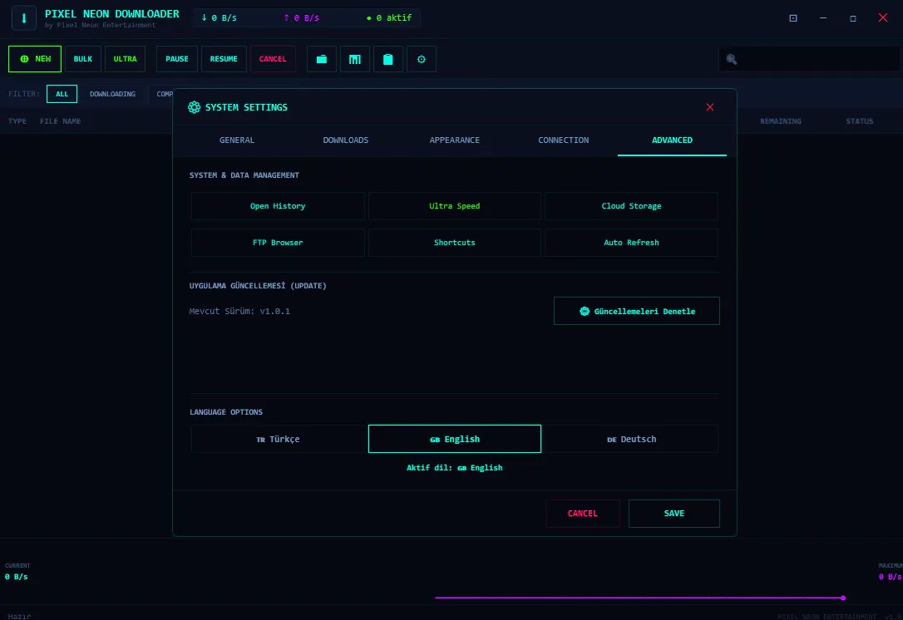This screenshot has height=620, width=903.
Task: Click the clipboard toolbar icon
Action: tap(388, 59)
